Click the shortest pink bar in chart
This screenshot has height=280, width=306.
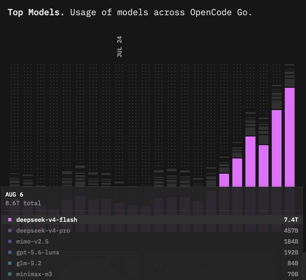224,180
